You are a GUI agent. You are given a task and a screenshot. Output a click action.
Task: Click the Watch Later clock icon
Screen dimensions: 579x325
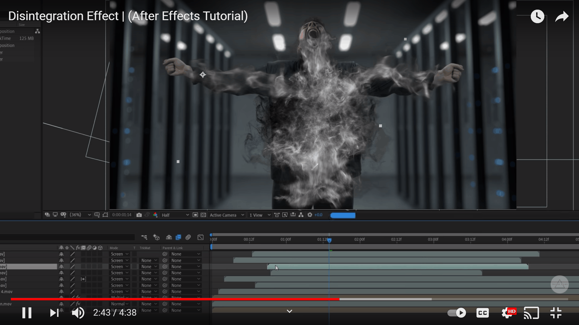point(537,16)
